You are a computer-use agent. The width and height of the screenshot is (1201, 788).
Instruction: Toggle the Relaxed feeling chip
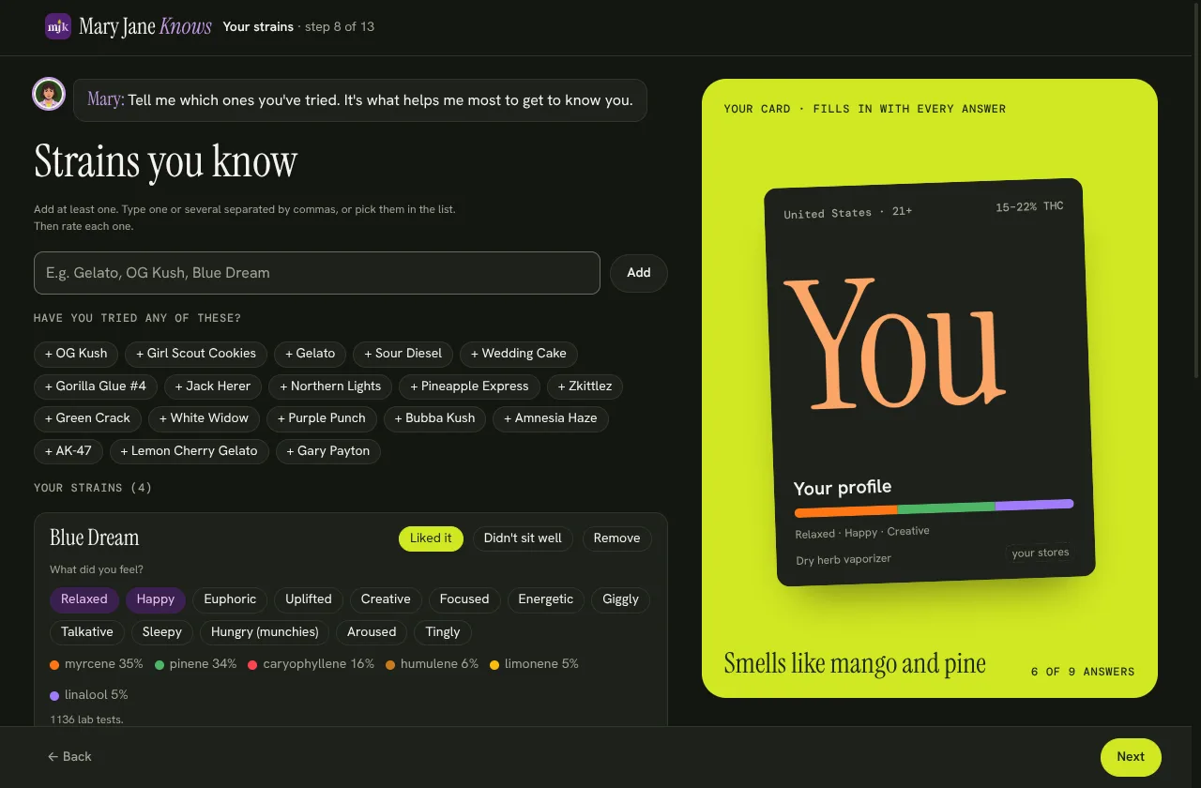[84, 599]
